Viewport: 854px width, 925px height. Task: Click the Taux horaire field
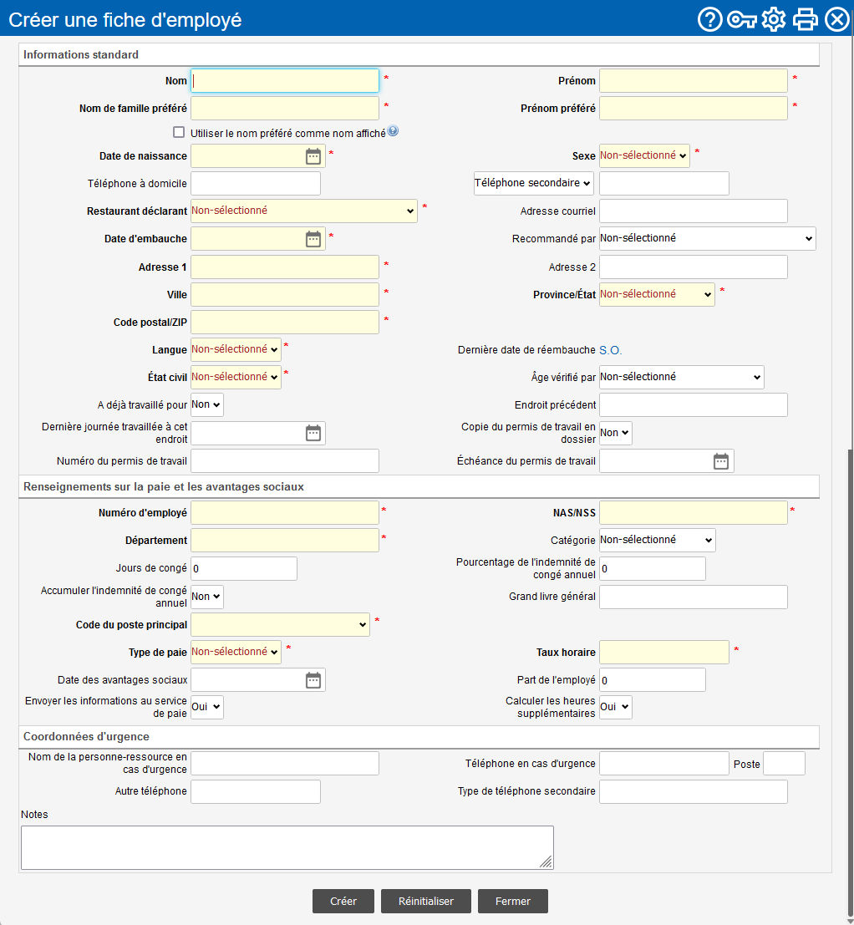pyautogui.click(x=664, y=653)
